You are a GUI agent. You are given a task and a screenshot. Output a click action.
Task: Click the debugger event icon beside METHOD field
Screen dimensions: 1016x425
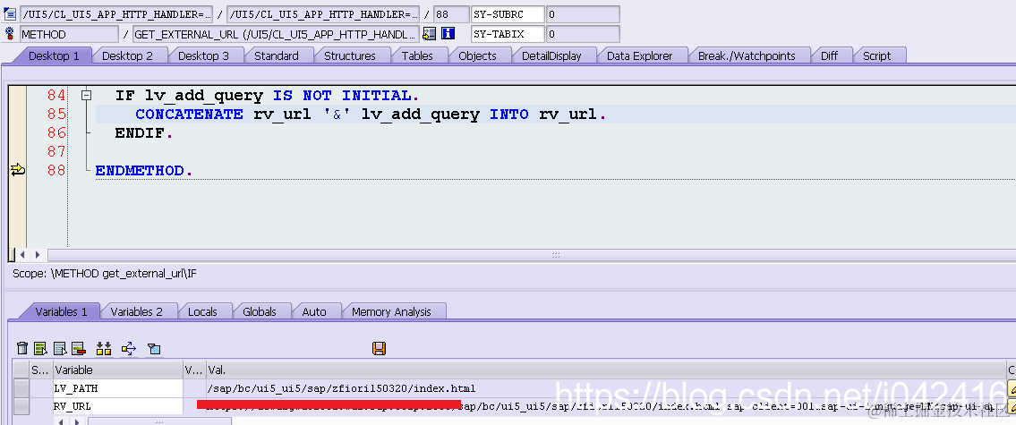click(x=10, y=34)
